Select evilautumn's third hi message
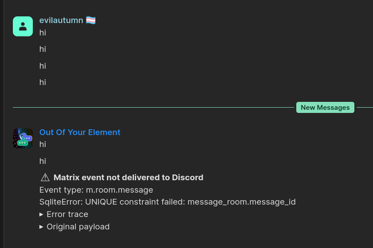This screenshot has width=373, height=248. (x=43, y=66)
